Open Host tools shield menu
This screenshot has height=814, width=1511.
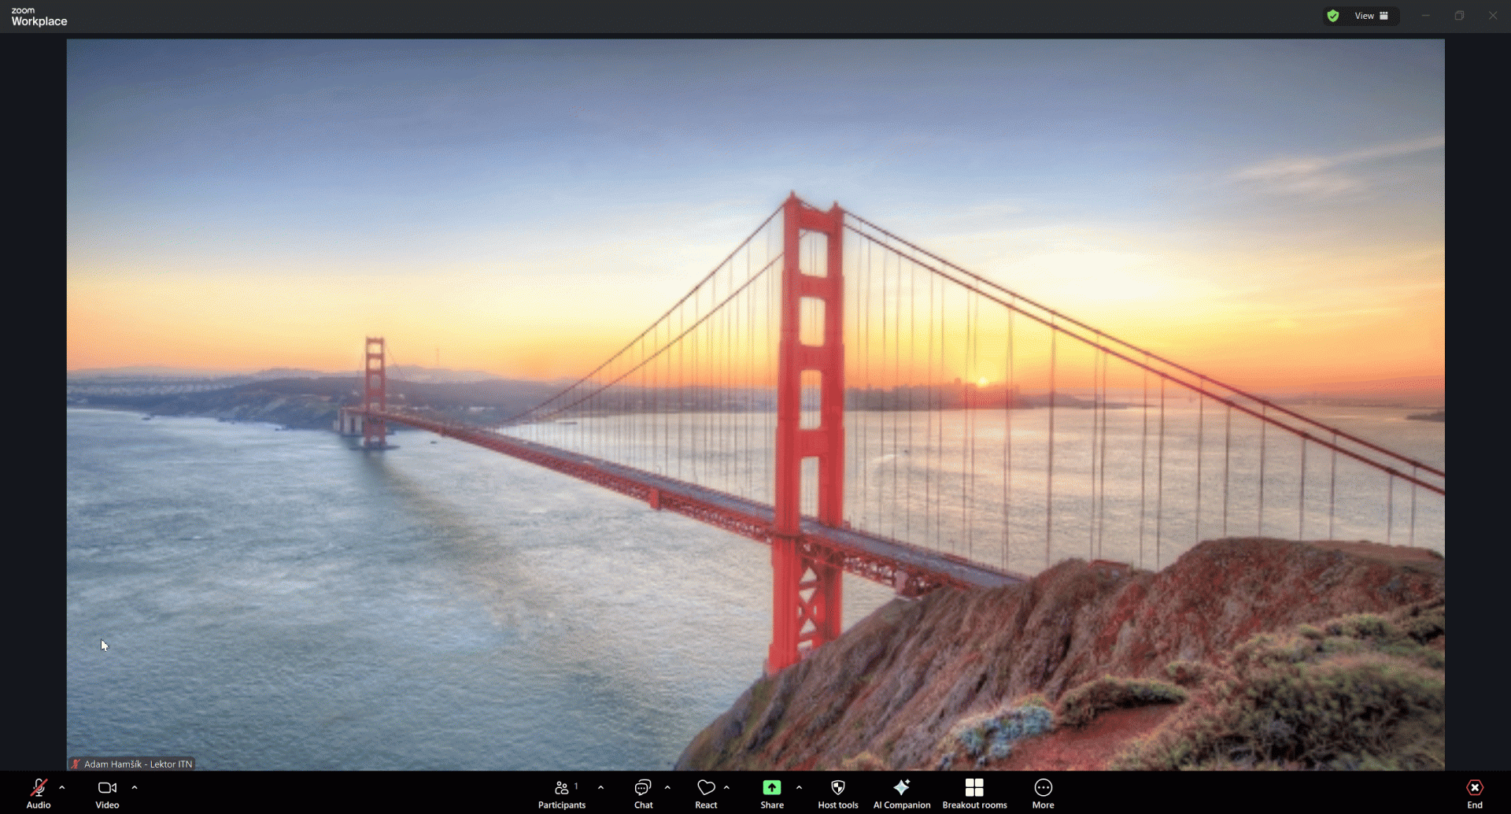coord(837,793)
